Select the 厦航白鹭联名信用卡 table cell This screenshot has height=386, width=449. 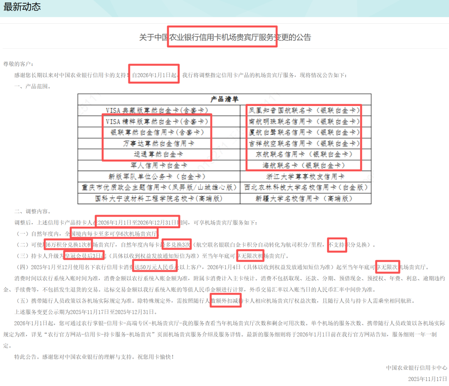[306, 132]
